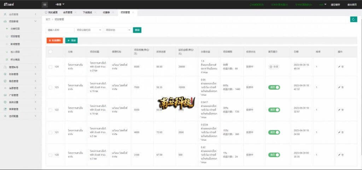This screenshot has width=362, height=170.
Task: Close the 会员管理 tab with its X
Action: (x=75, y=12)
